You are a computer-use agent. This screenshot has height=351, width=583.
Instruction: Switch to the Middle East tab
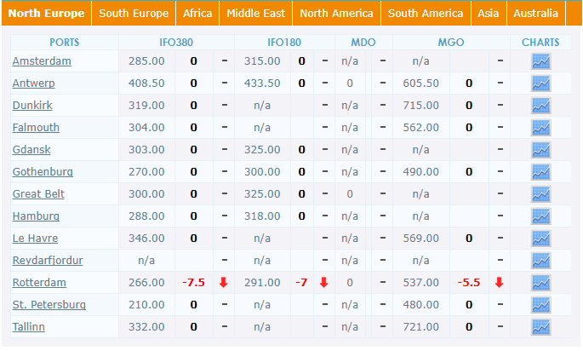point(256,14)
